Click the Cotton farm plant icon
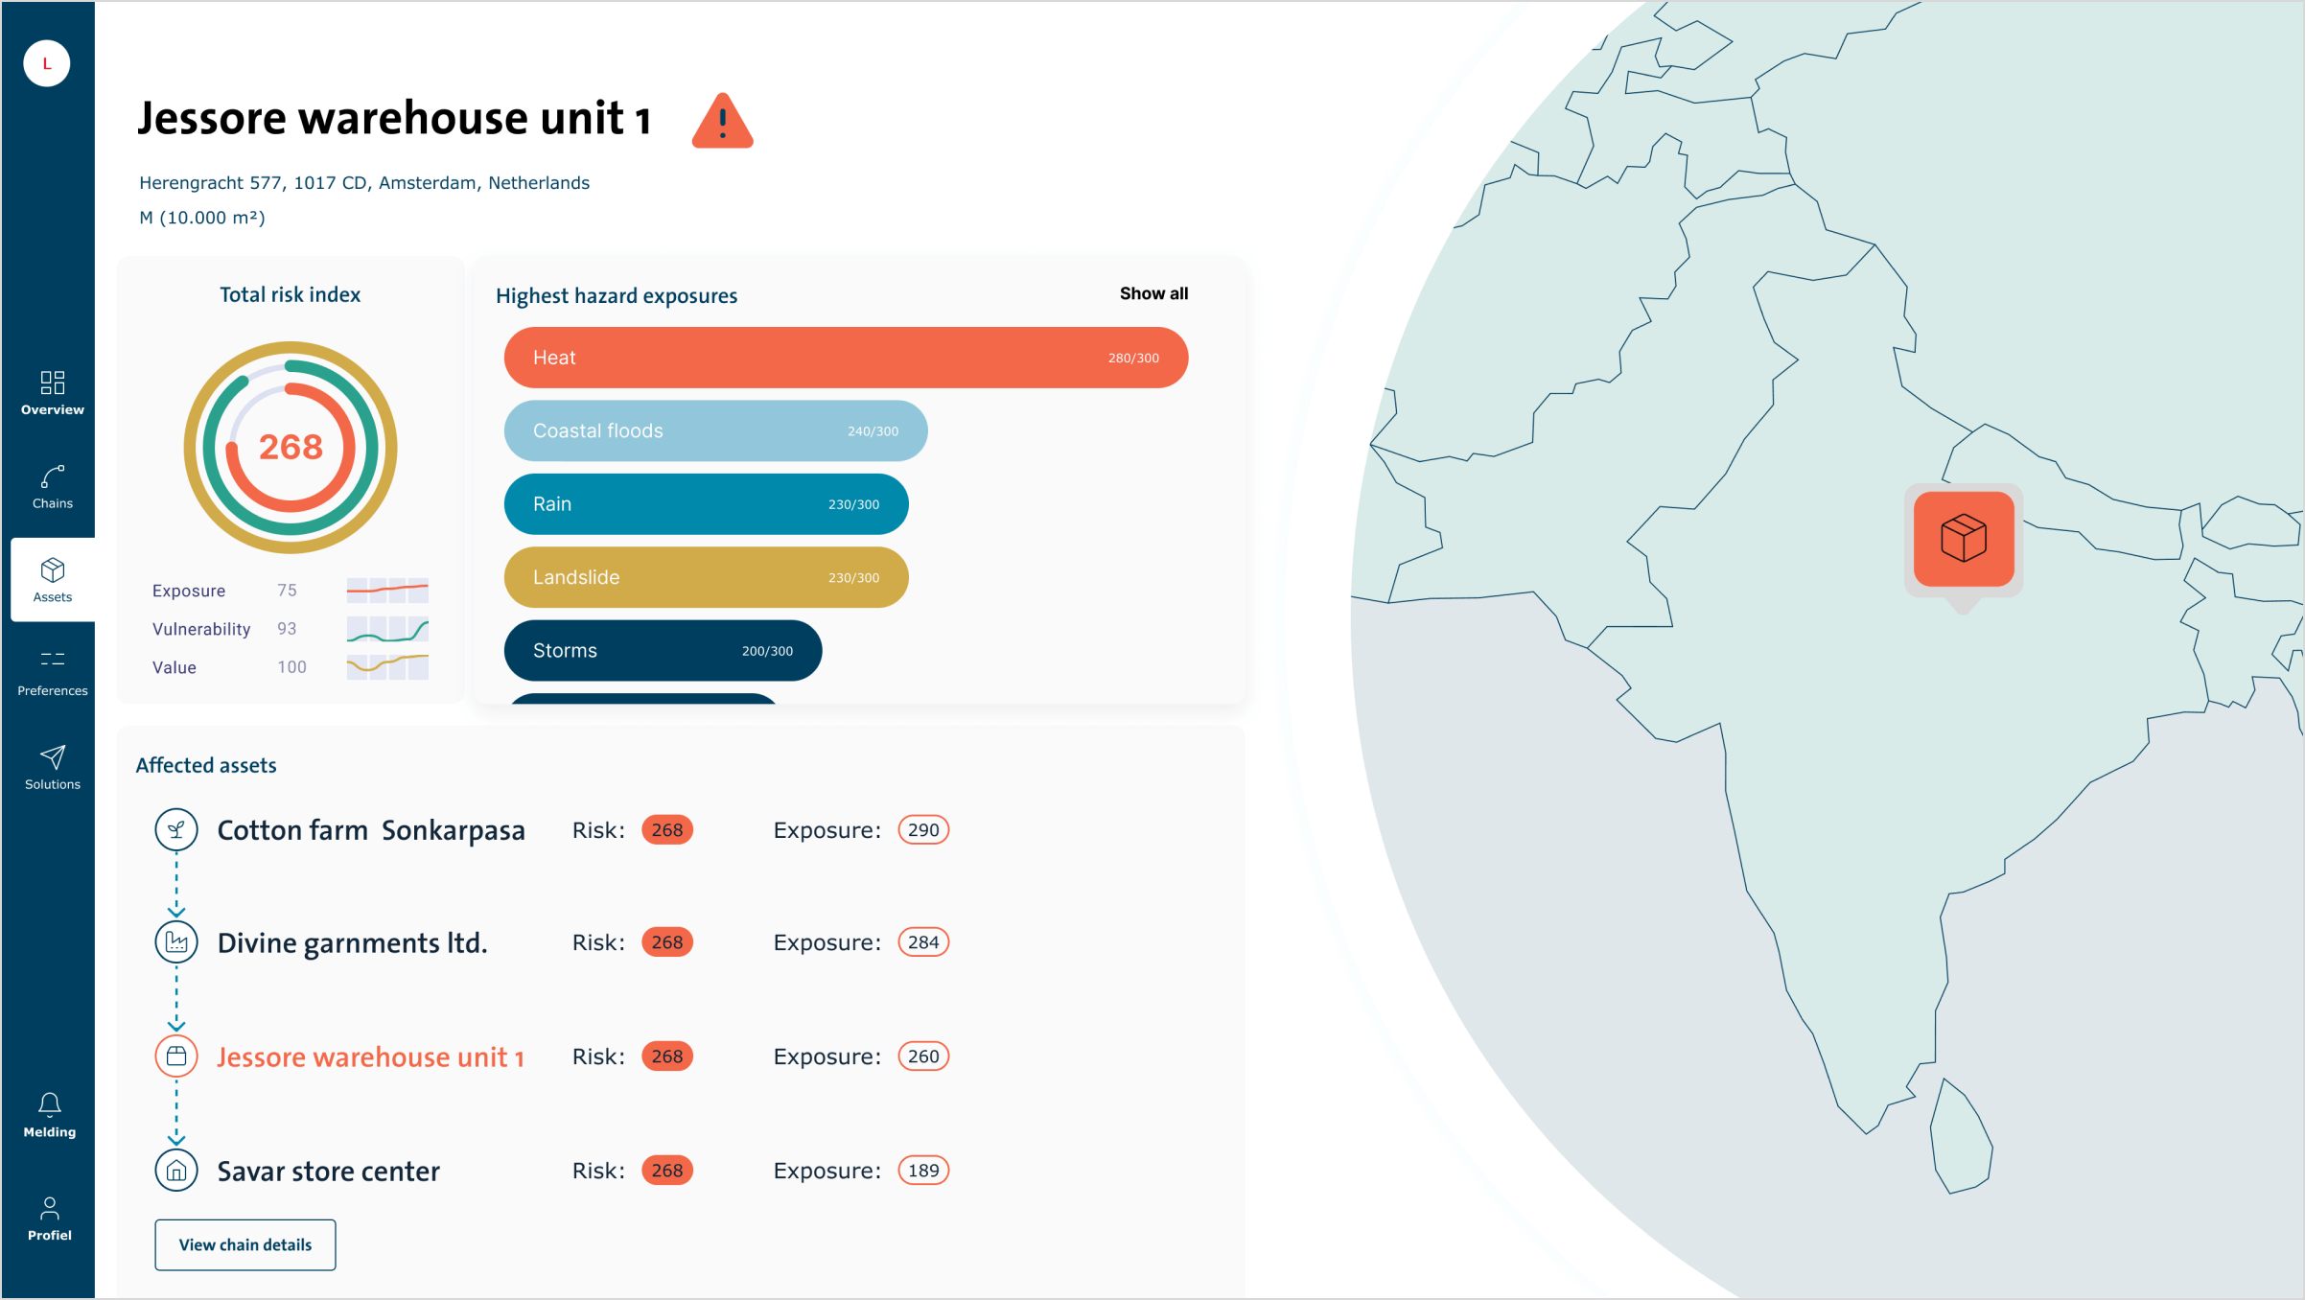 [x=176, y=830]
